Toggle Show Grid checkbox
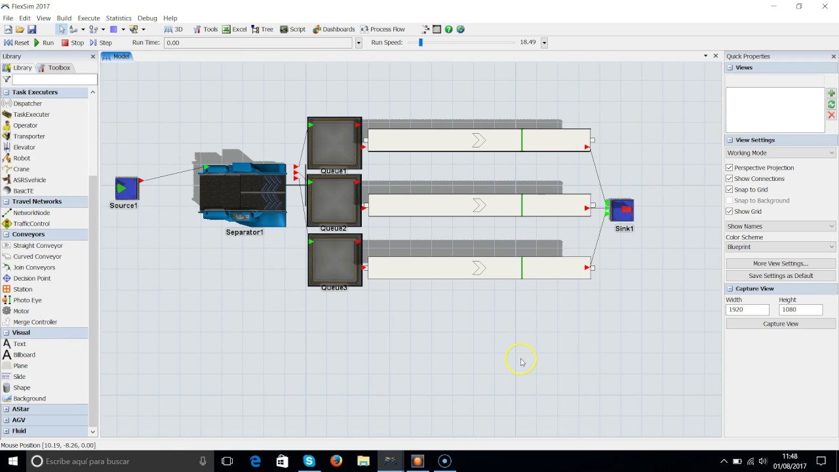The image size is (839, 472). (730, 212)
